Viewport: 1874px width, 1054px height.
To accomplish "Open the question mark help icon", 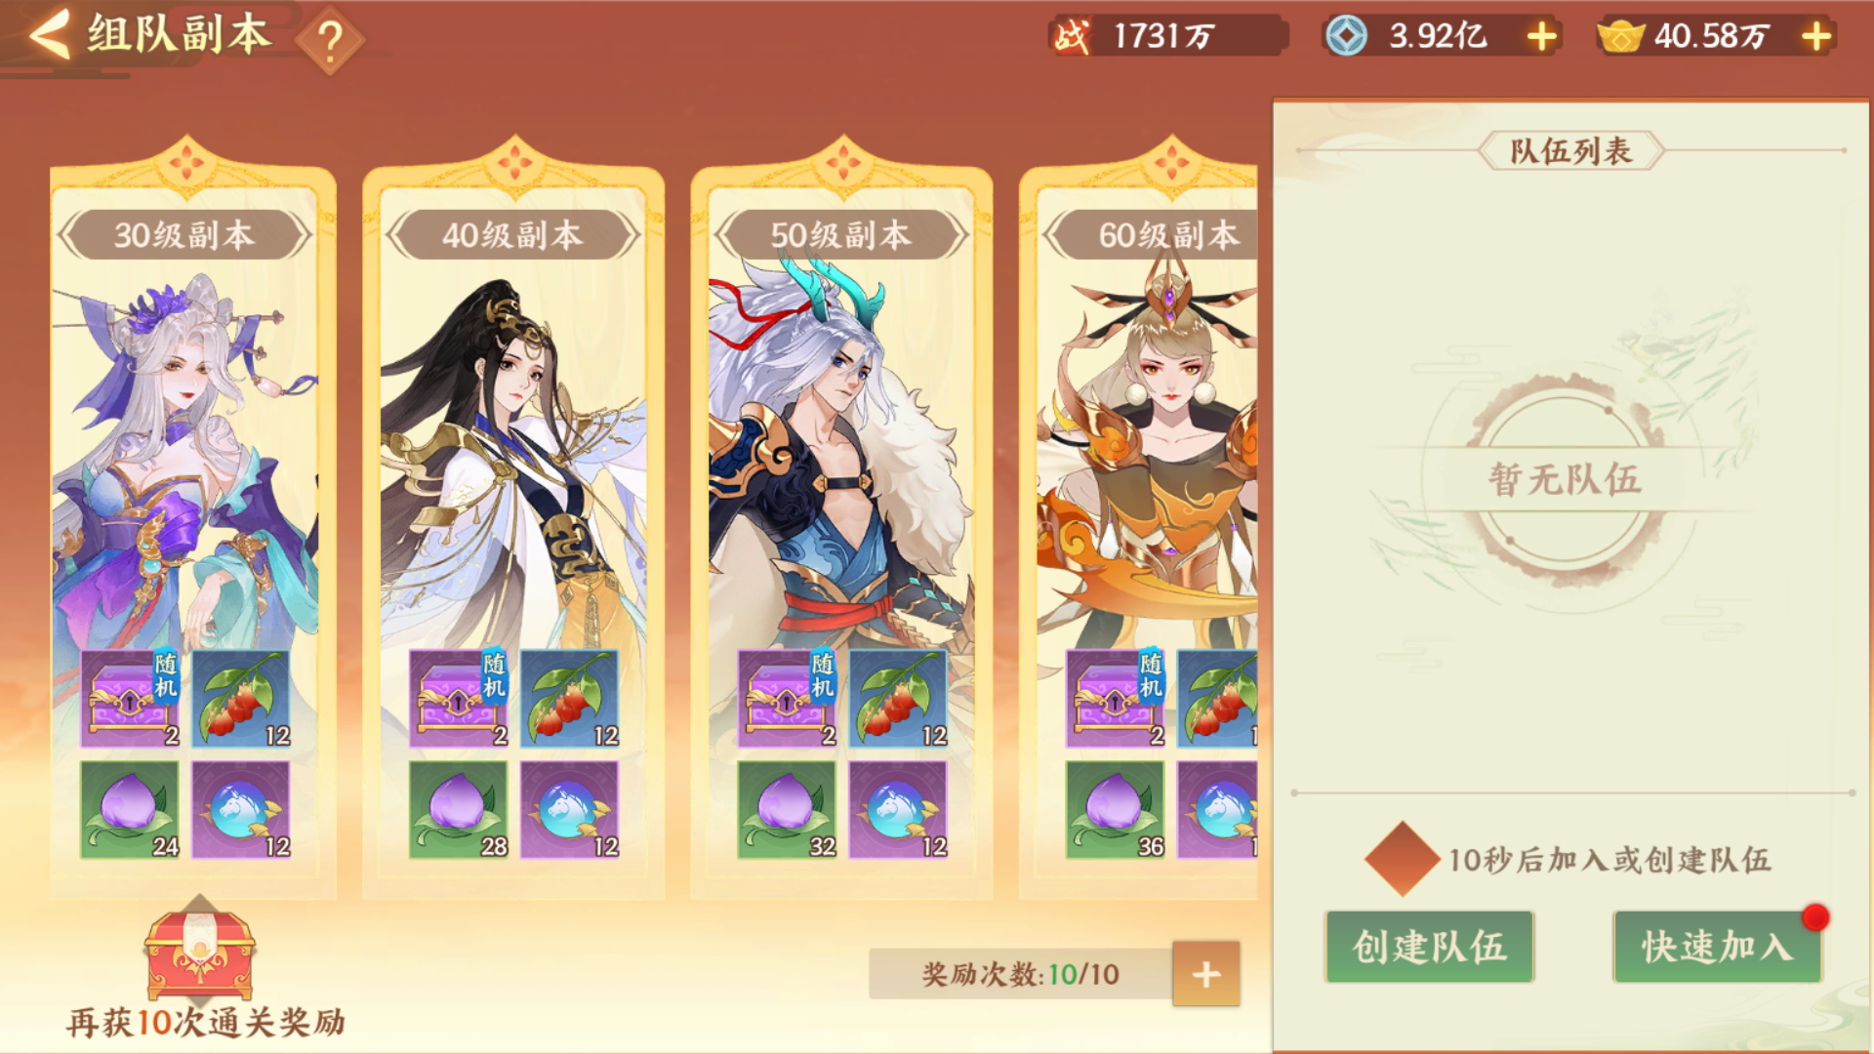I will 330,41.
